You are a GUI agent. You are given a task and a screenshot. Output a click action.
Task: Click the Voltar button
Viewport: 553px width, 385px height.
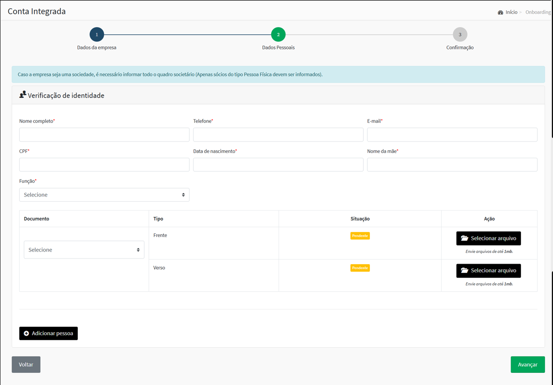(x=26, y=364)
